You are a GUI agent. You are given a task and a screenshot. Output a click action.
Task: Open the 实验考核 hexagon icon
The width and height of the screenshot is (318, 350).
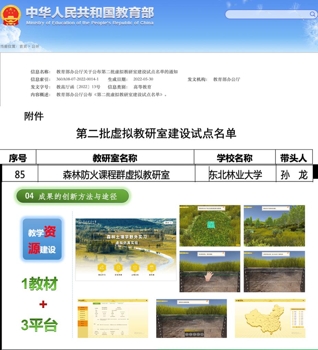coord(118,267)
